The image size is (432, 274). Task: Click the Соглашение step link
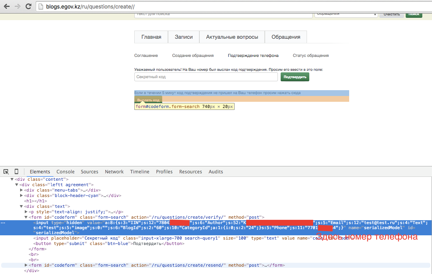[x=146, y=55]
